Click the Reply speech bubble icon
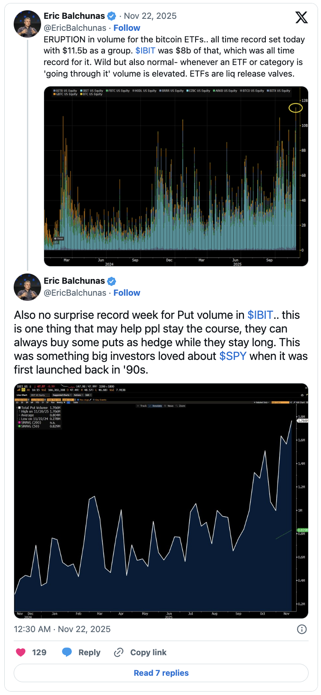 coord(67,652)
